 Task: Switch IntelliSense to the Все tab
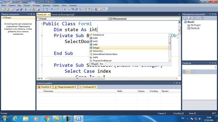102,64
